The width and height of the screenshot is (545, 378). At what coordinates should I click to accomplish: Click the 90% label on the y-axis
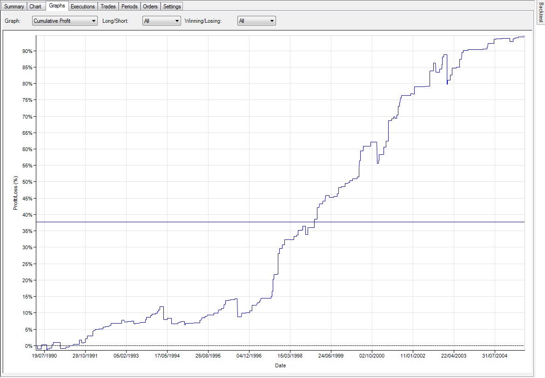click(x=27, y=51)
